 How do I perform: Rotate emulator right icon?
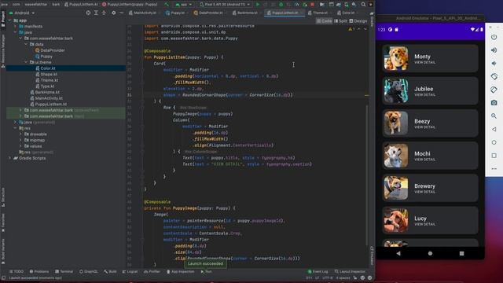coord(494,90)
